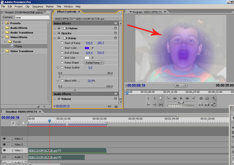Open the Sequence menu
The height and width of the screenshot is (165, 234).
click(38, 6)
